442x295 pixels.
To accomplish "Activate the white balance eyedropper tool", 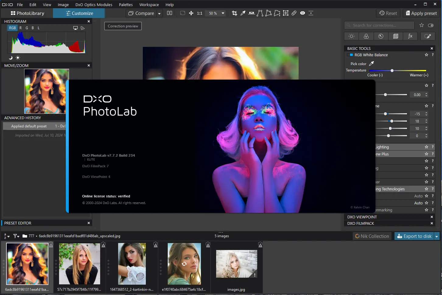I will click(x=243, y=13).
